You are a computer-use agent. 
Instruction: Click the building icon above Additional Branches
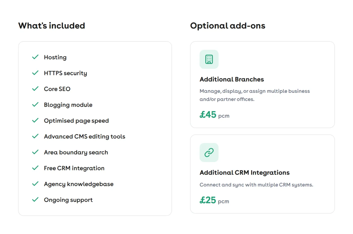[x=209, y=59]
